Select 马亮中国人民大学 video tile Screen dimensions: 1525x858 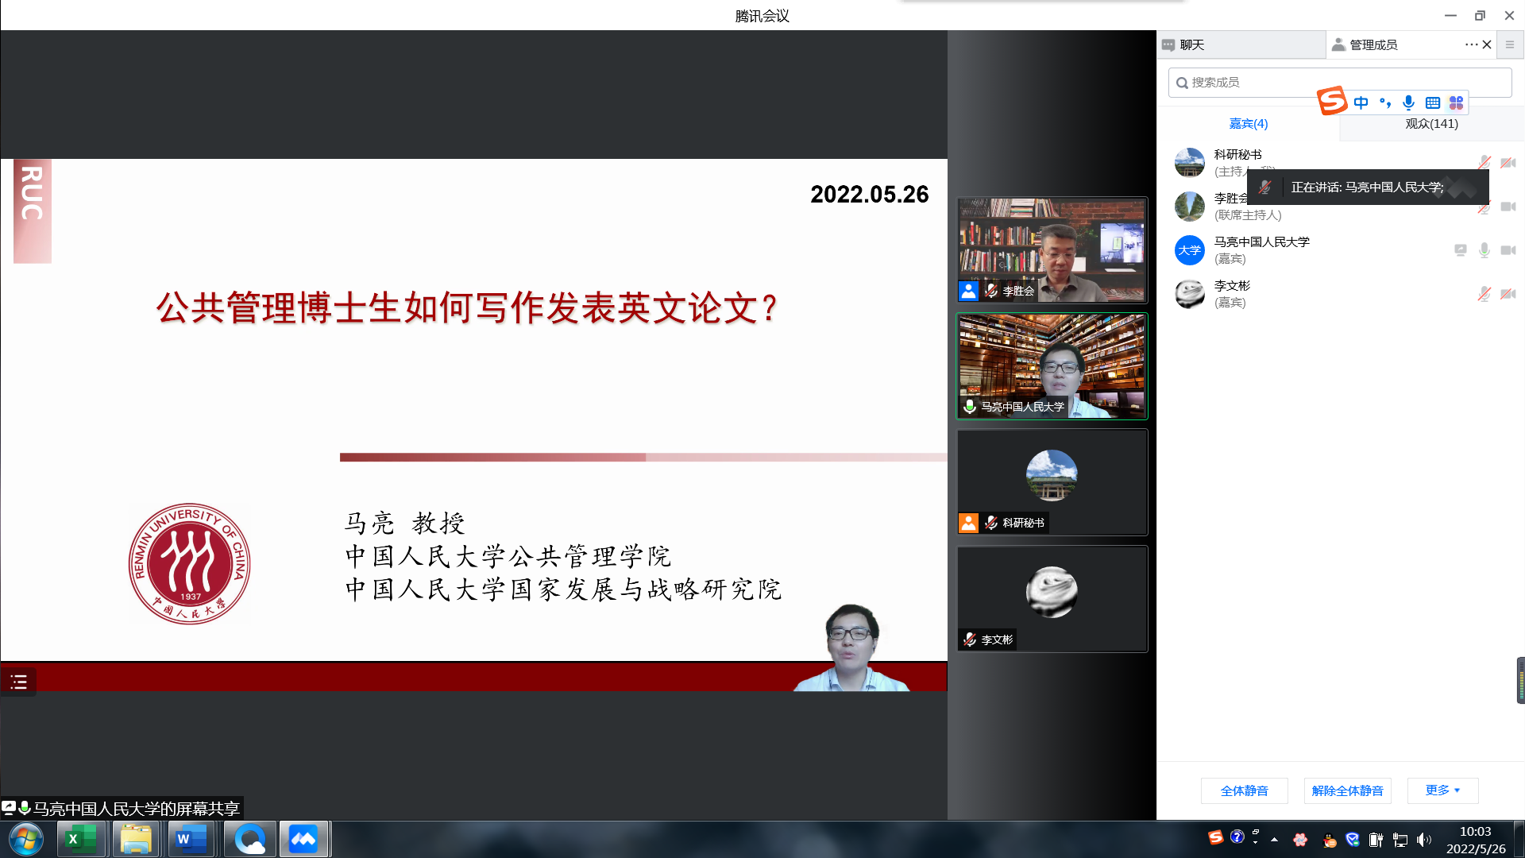[1052, 365]
